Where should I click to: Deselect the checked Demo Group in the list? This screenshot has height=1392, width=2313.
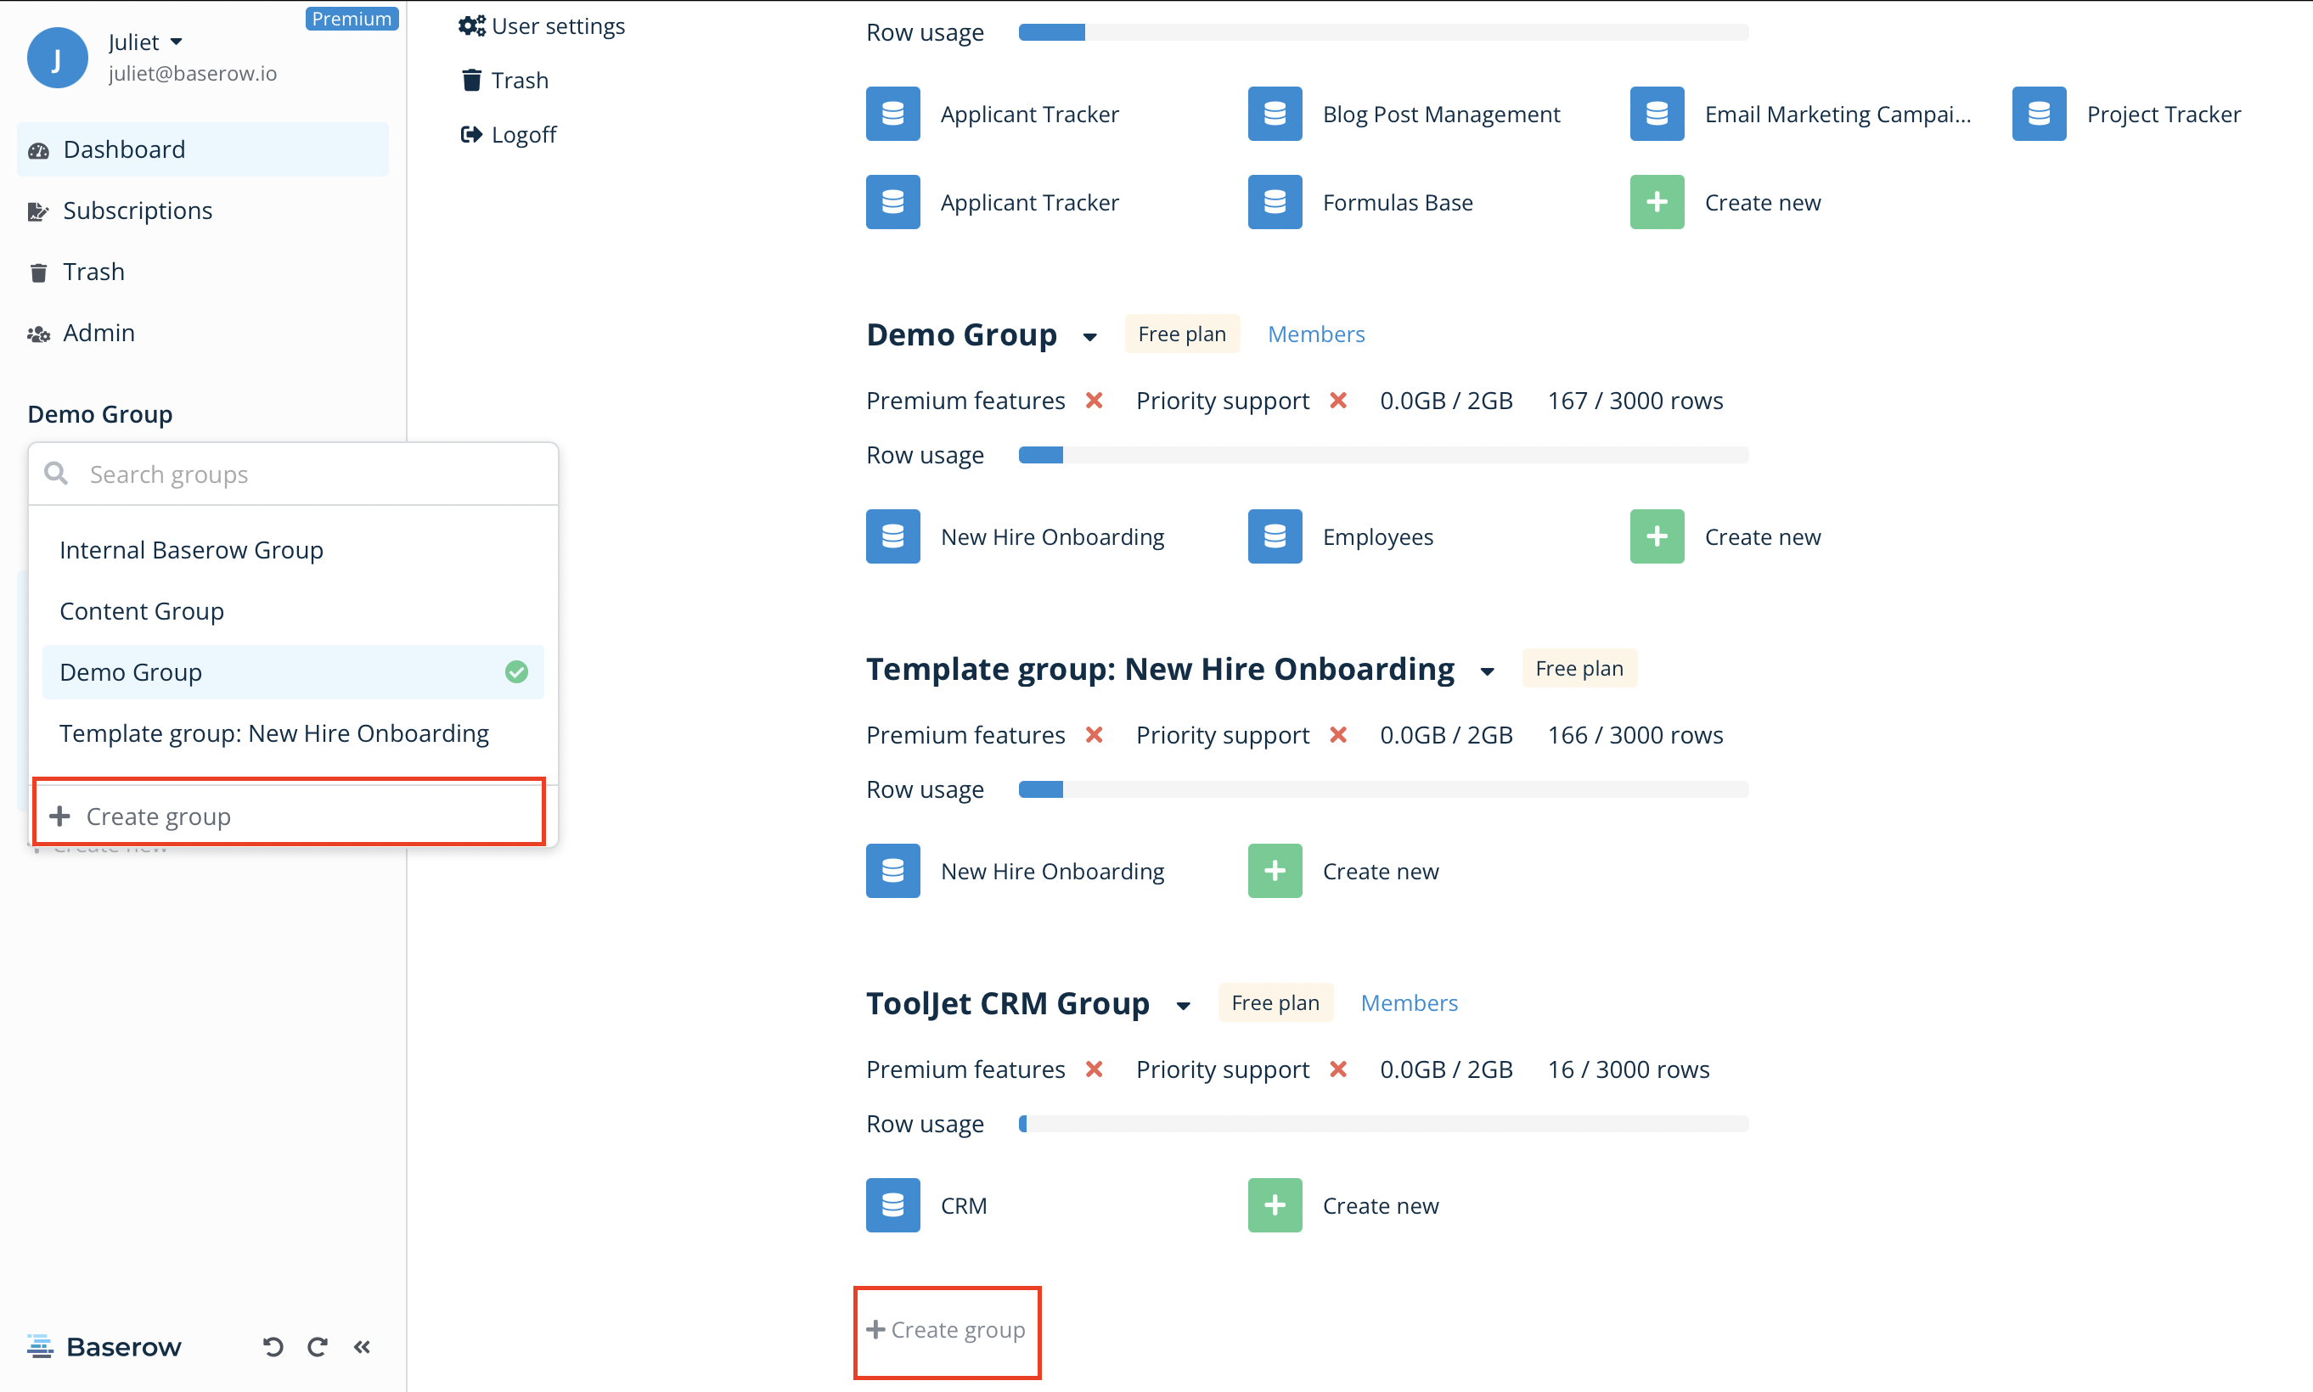point(516,671)
